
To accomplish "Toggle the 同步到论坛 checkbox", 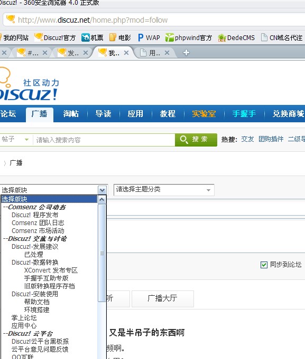I will point(264,265).
